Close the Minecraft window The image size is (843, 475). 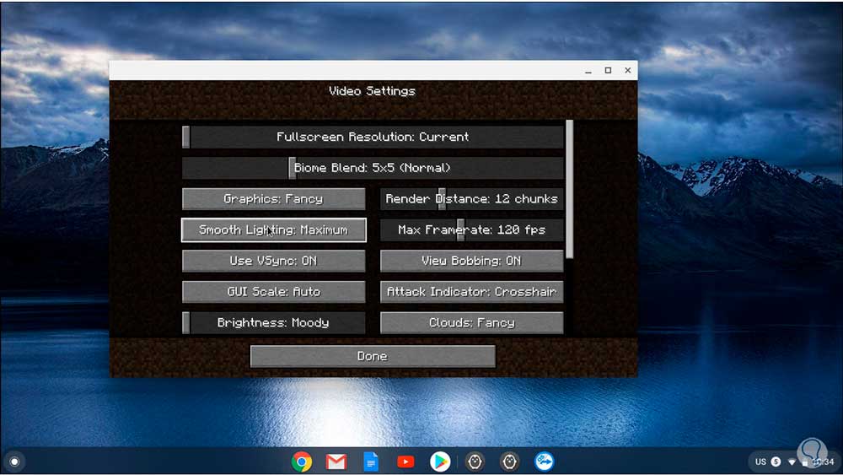[627, 71]
